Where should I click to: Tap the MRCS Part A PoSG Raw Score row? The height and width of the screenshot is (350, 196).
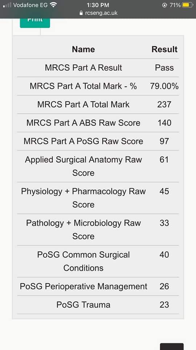[98, 141]
